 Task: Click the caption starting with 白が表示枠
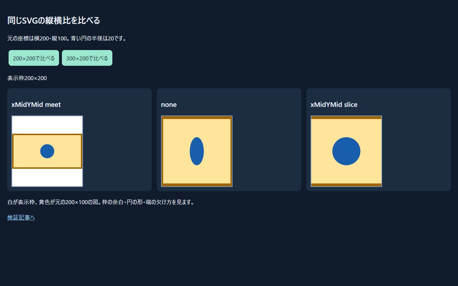(101, 202)
